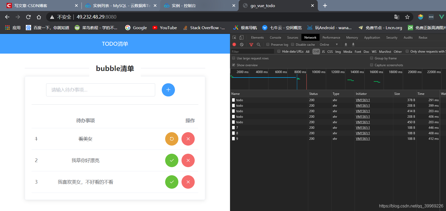
Task: Check Hide data URLs
Action: (279, 51)
